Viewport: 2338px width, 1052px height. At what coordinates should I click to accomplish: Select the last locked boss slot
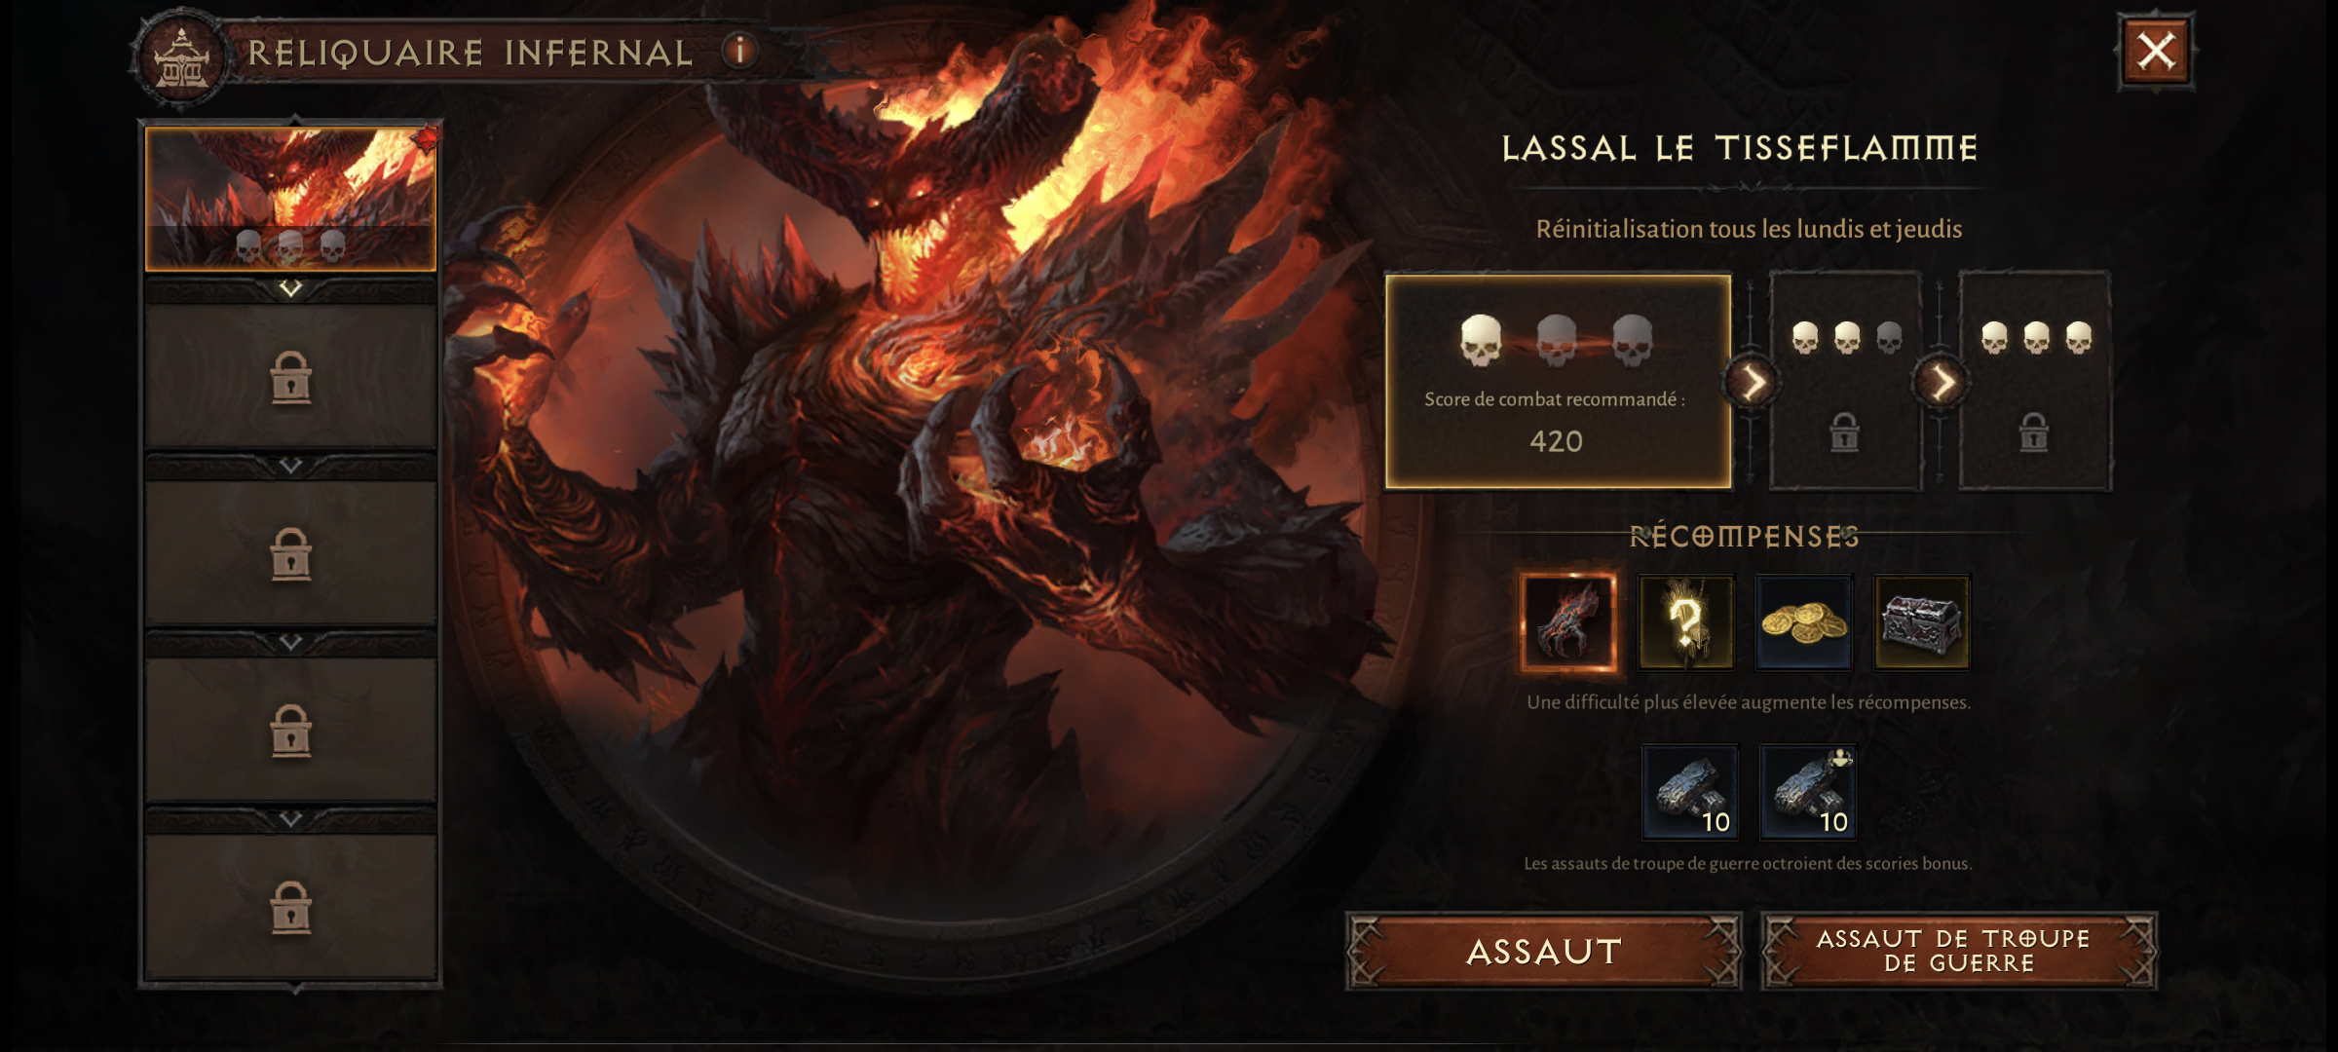point(290,907)
